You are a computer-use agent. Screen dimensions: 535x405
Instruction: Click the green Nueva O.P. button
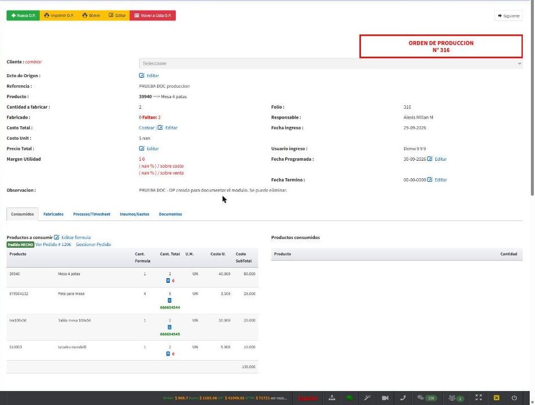23,15
